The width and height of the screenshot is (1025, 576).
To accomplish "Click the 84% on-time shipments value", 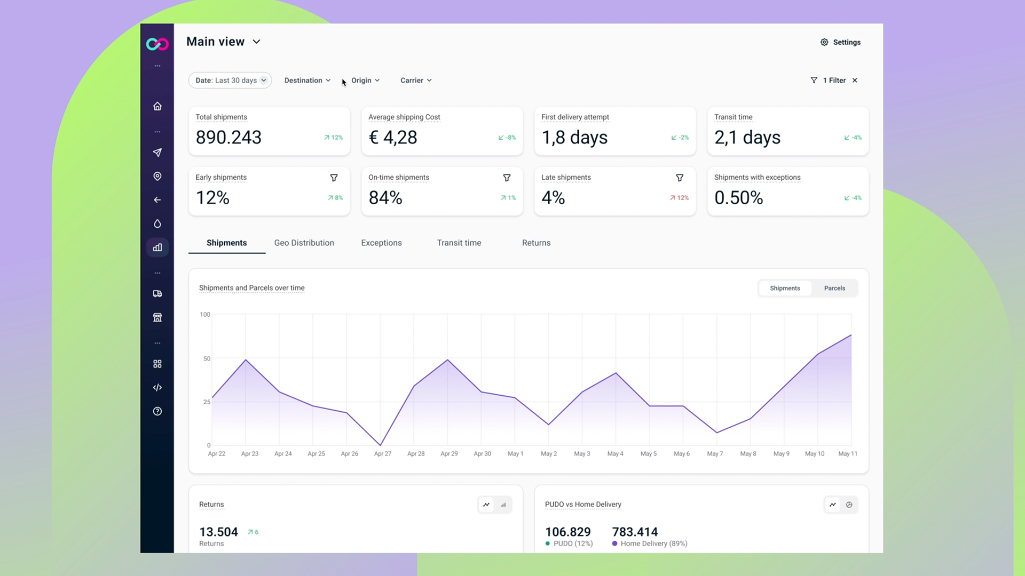I will [x=385, y=198].
